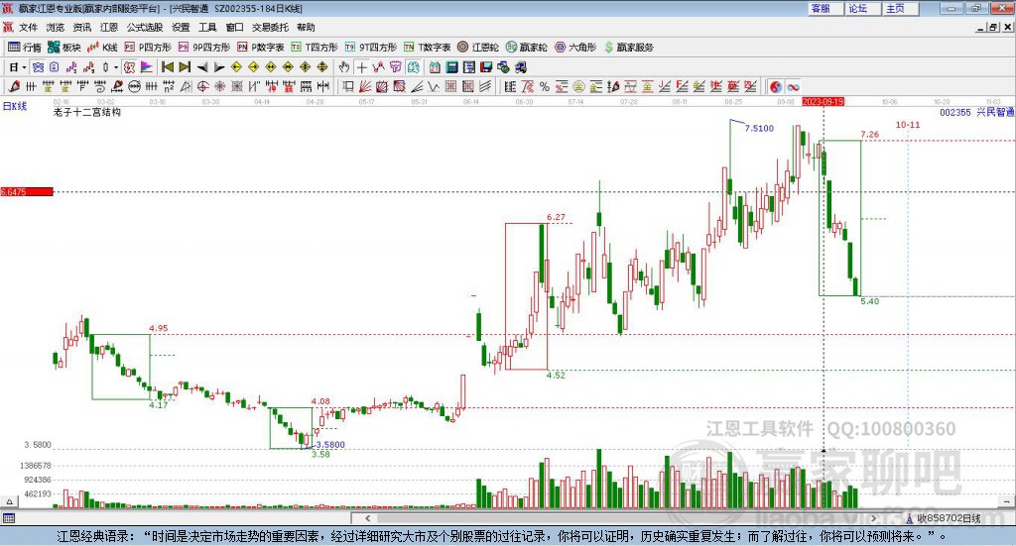Toggle the crosshair cursor tool
This screenshot has width=1016, height=546.
361,67
